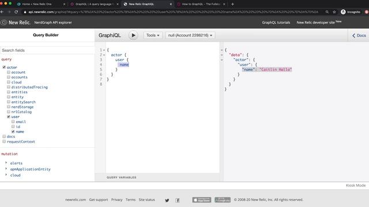Open the Docs panel

pyautogui.click(x=359, y=36)
